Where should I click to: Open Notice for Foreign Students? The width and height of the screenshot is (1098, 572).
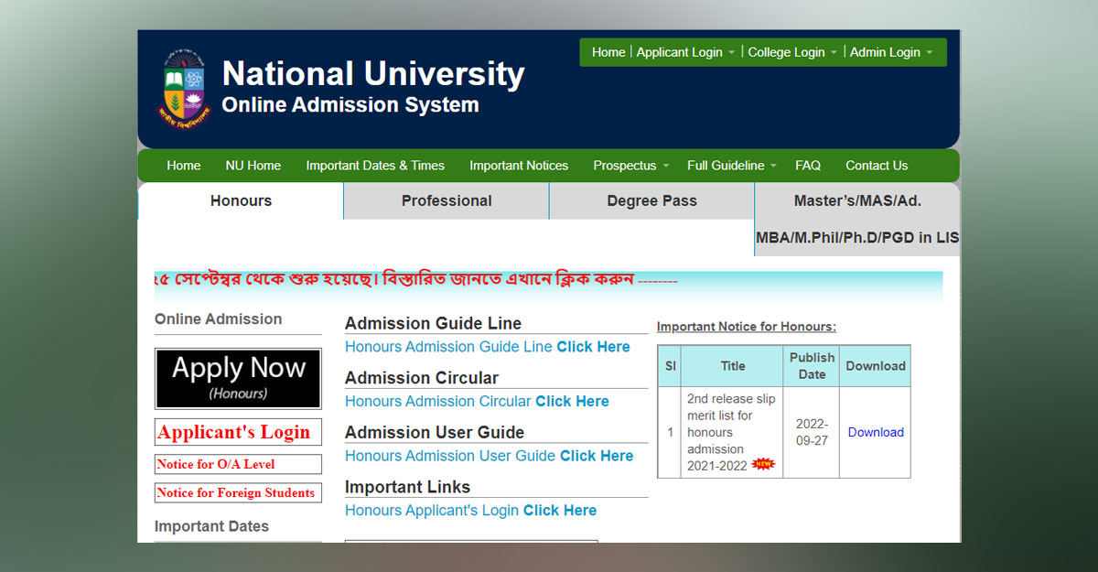(x=238, y=492)
